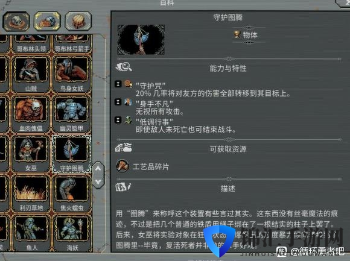This screenshot has height=261, width=350.
Task: Select the 女巫 witch portrait
Action: click(x=31, y=154)
